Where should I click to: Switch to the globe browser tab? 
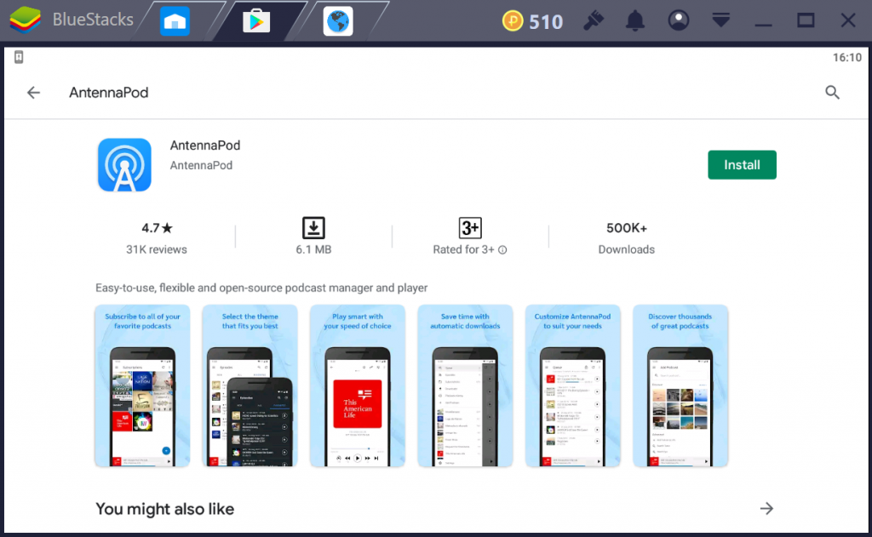(x=338, y=21)
